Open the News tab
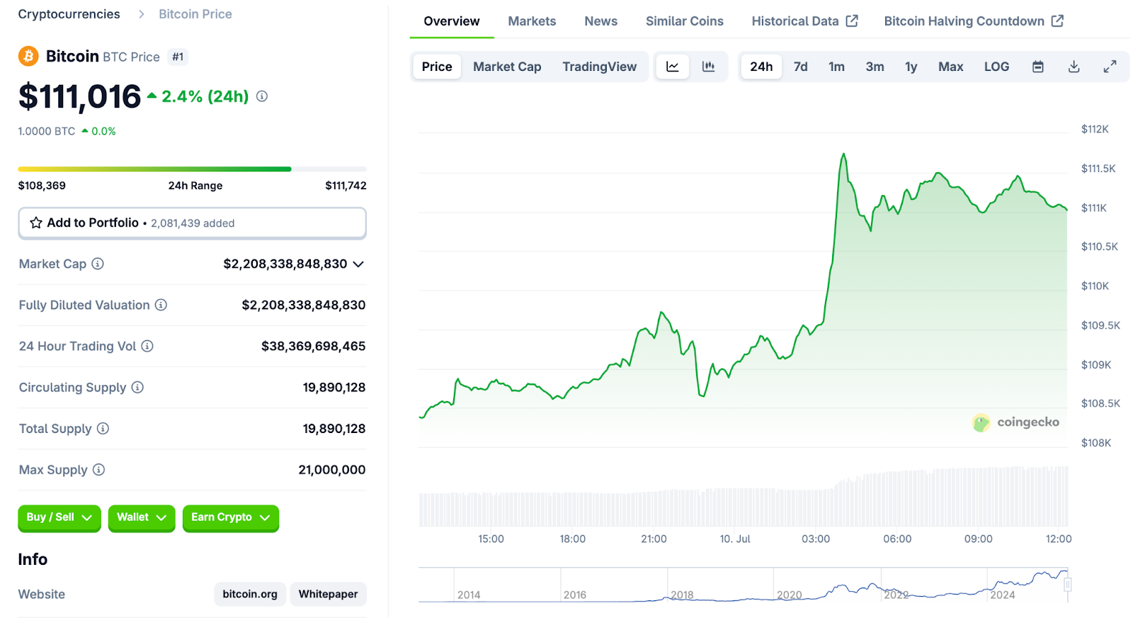 [x=600, y=21]
